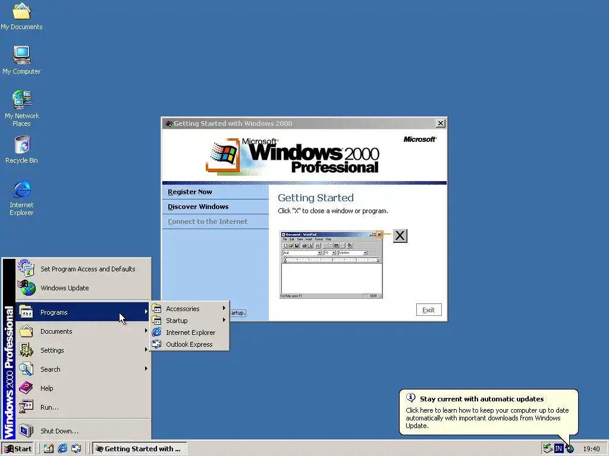This screenshot has height=456, width=609.
Task: Expand the Settings submenu arrow
Action: 146,349
